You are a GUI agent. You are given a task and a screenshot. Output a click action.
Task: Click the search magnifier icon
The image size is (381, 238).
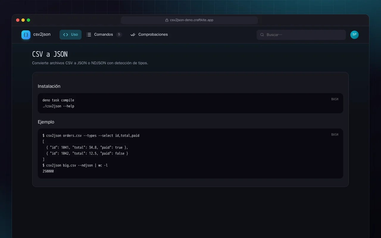click(262, 35)
